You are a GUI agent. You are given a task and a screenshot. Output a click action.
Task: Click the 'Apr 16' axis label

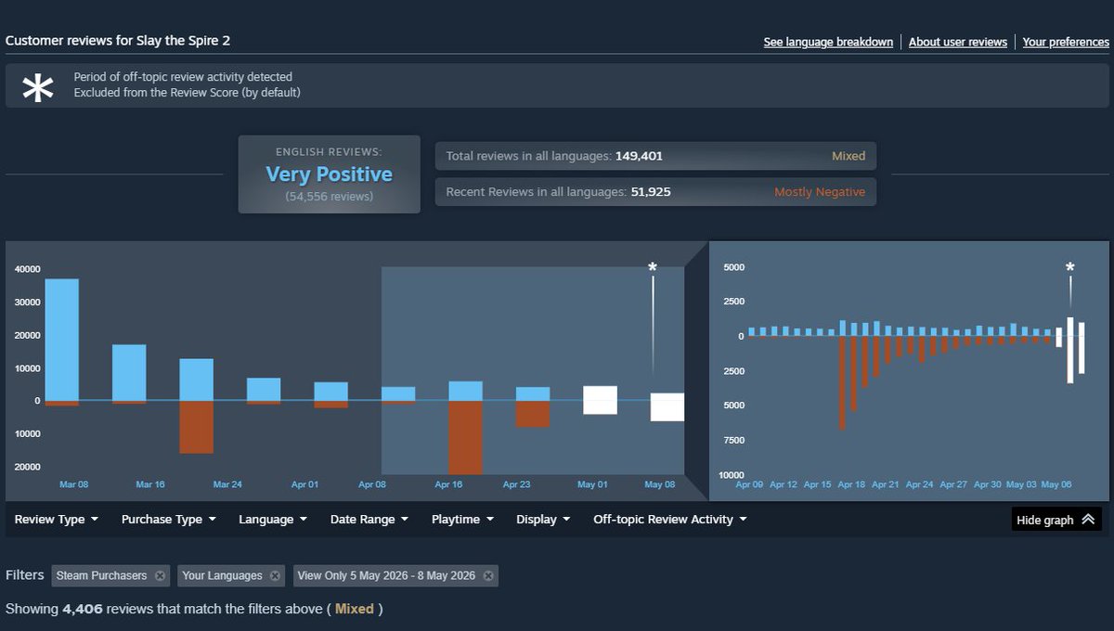[x=448, y=484]
